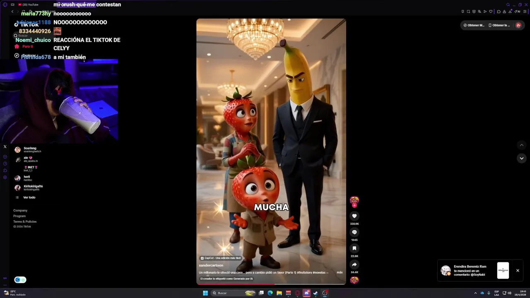The height and width of the screenshot is (298, 530).
Task: Seek using the video progress bar
Action: [271, 284]
